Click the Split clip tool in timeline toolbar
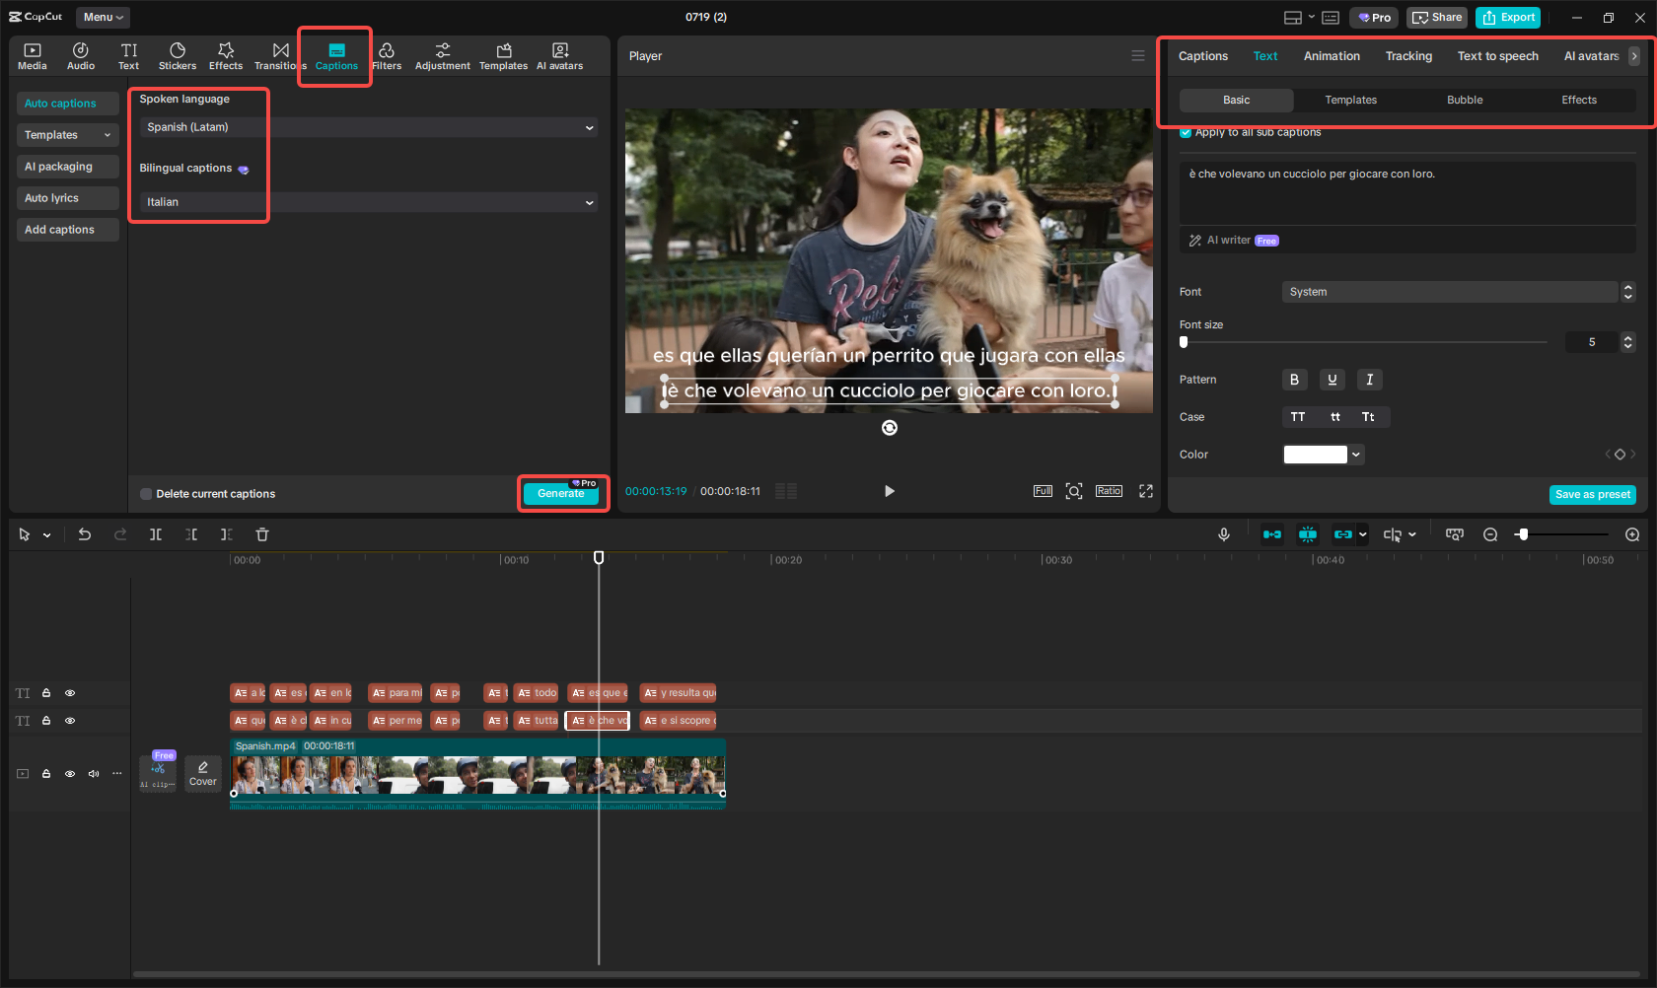The height and width of the screenshot is (988, 1657). (156, 534)
